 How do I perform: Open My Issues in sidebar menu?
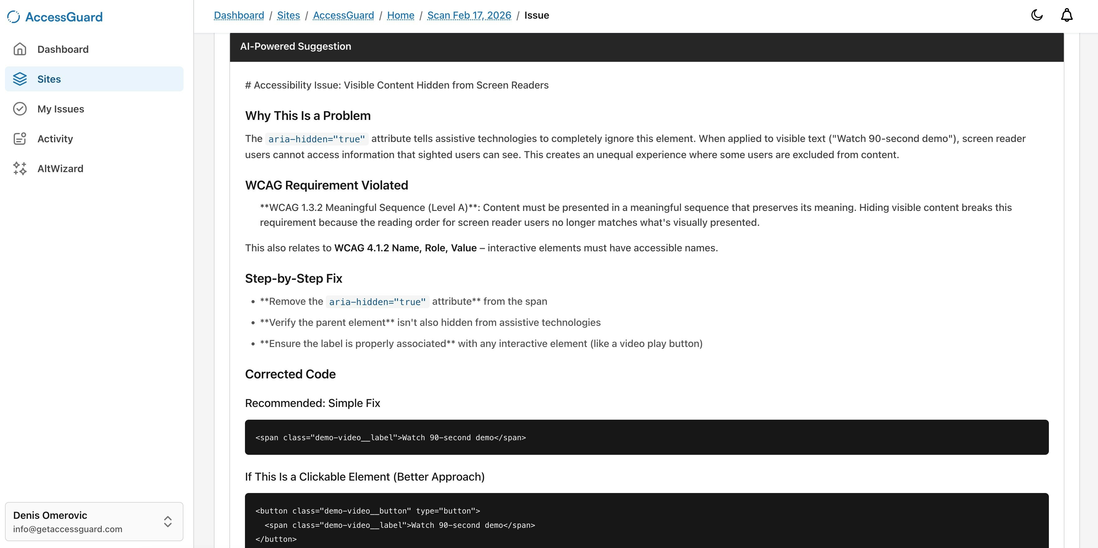pyautogui.click(x=61, y=109)
